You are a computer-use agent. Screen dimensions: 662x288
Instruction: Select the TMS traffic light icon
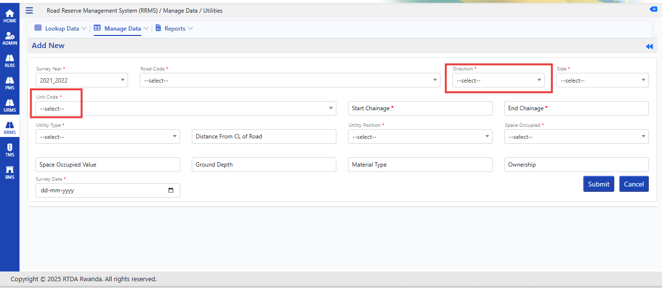[x=10, y=147]
